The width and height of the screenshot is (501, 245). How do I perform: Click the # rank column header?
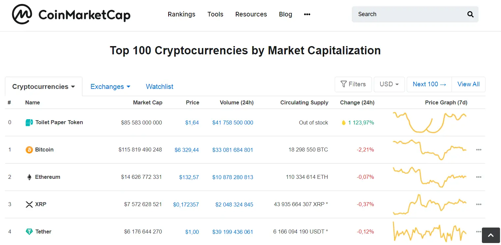click(x=9, y=102)
